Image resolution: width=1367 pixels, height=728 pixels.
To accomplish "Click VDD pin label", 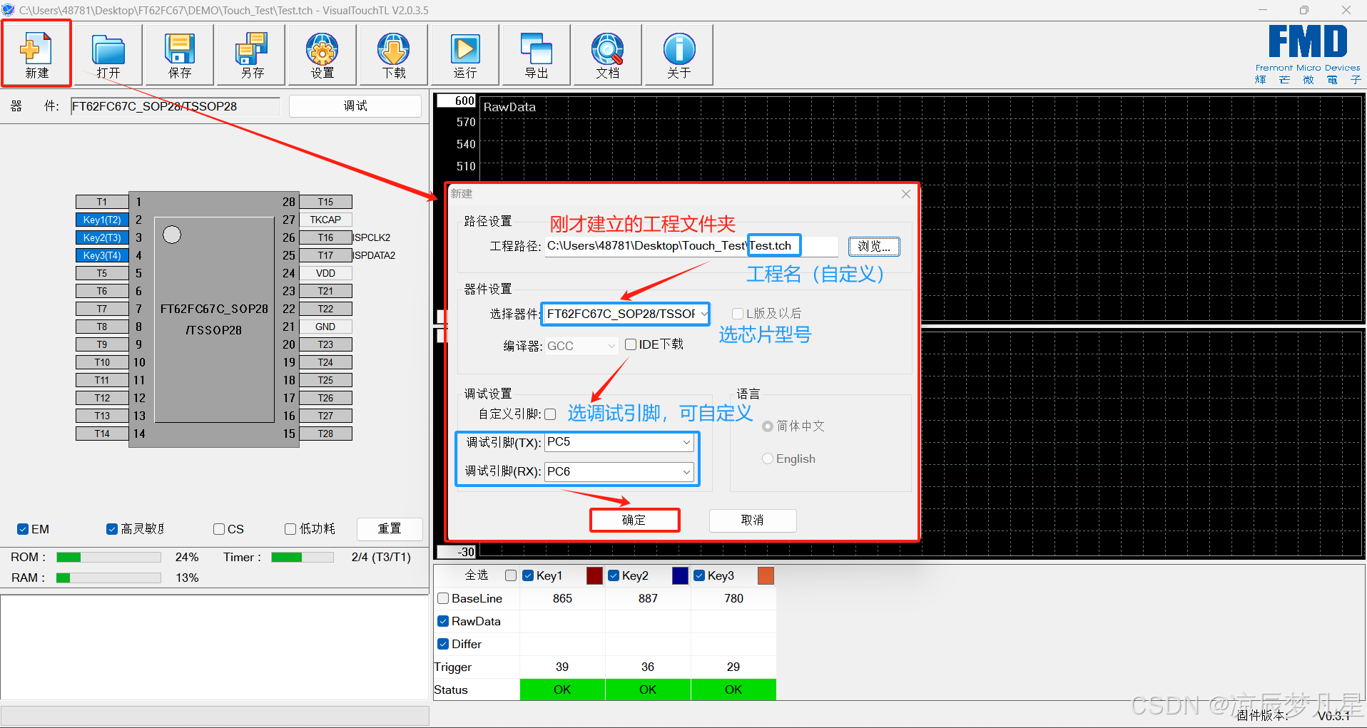I will [325, 273].
